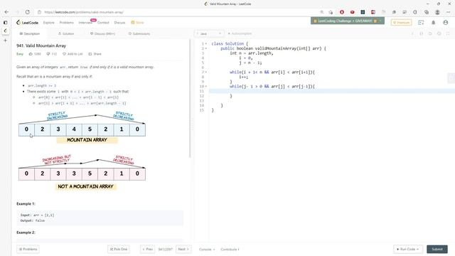Open the LeetCode playground icon

pyautogui.click(x=421, y=22)
